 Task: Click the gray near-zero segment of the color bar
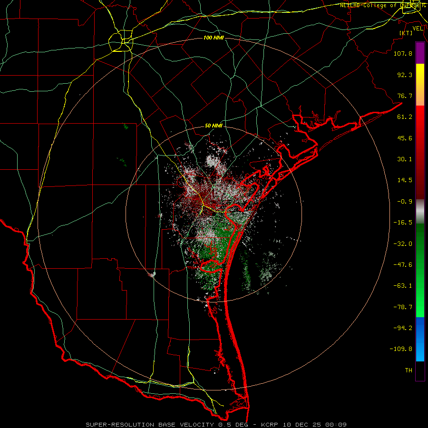point(420,211)
